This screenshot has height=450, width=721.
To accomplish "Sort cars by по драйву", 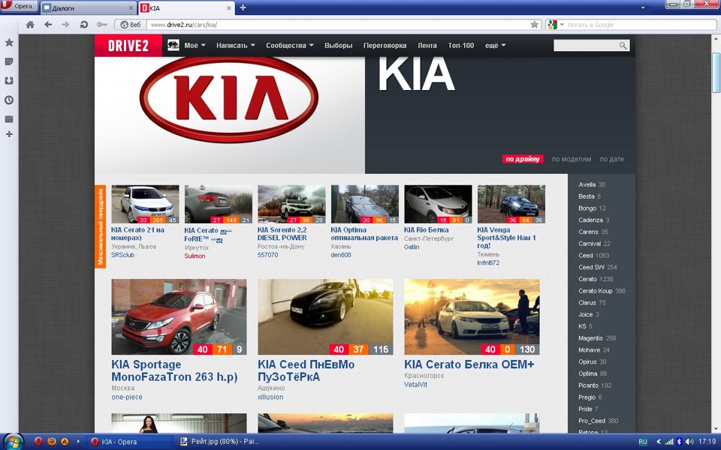I will tap(523, 159).
